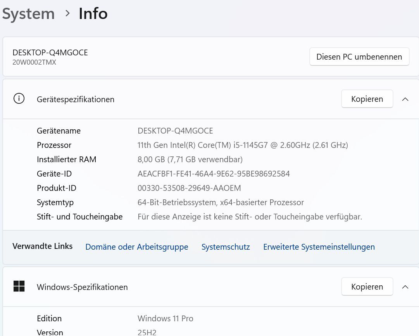Copy Windows specs with the Kopieren button
This screenshot has width=419, height=336.
(x=367, y=287)
